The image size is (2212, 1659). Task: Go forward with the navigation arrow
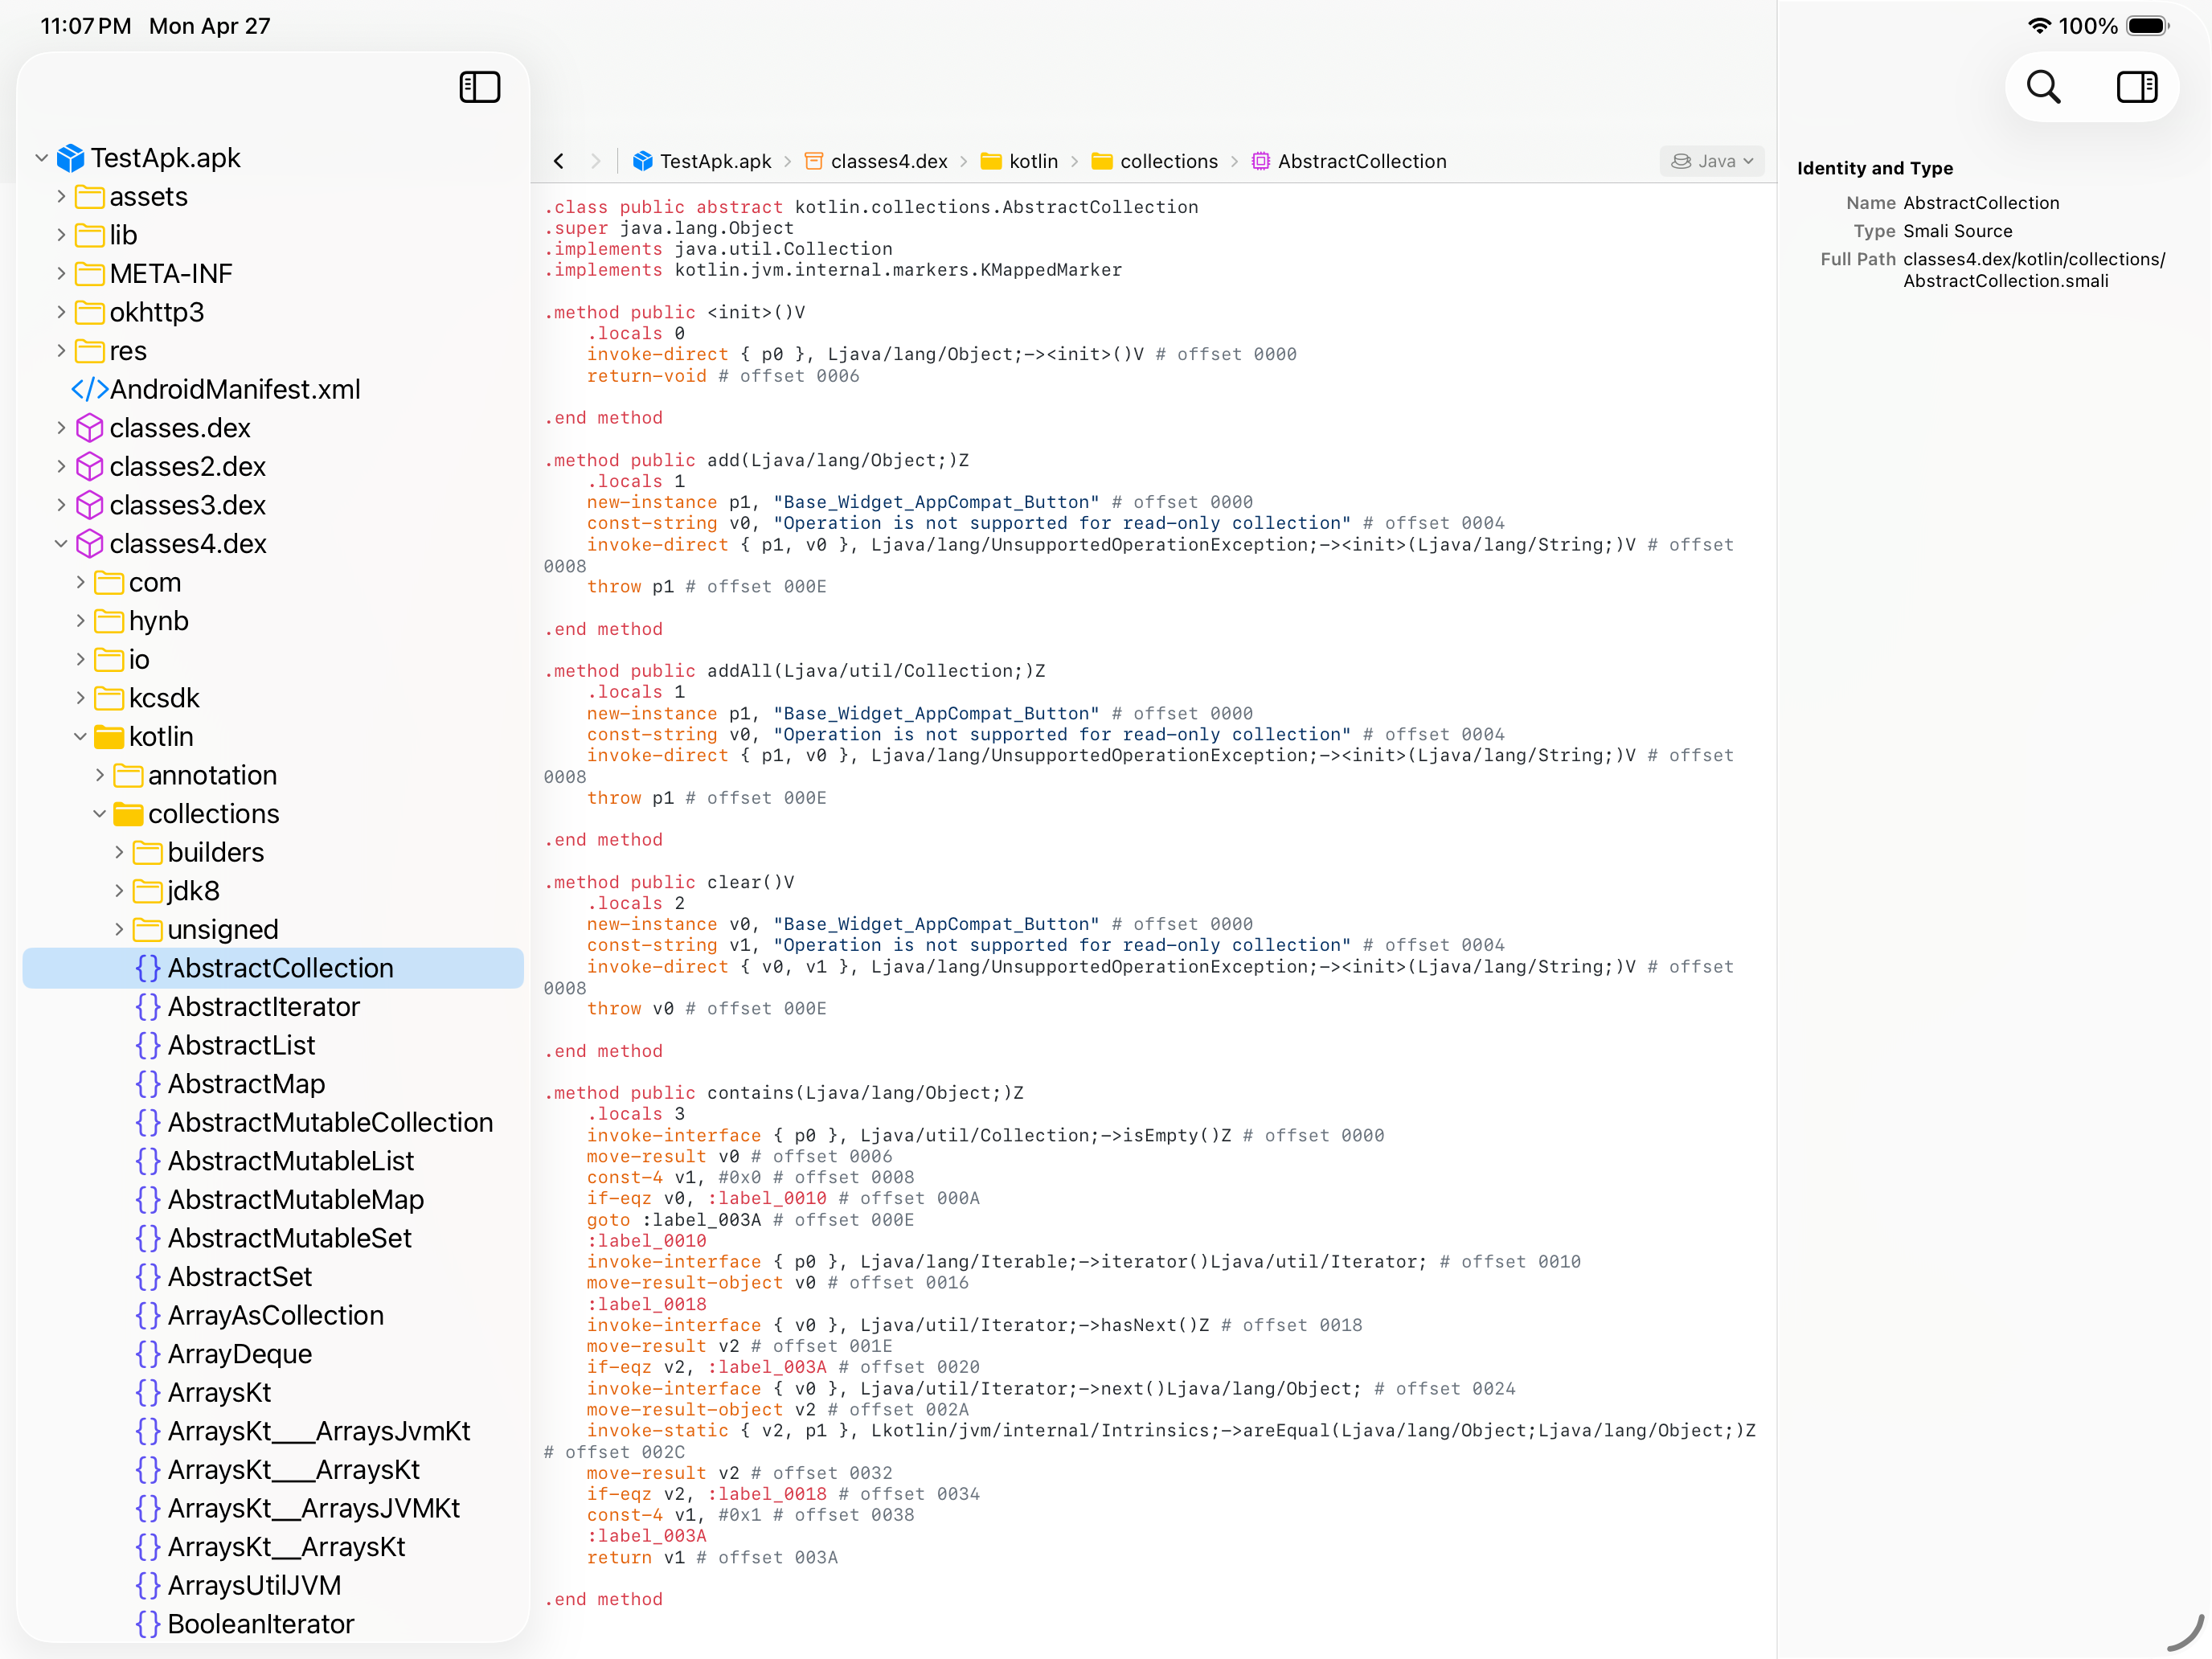coord(595,161)
